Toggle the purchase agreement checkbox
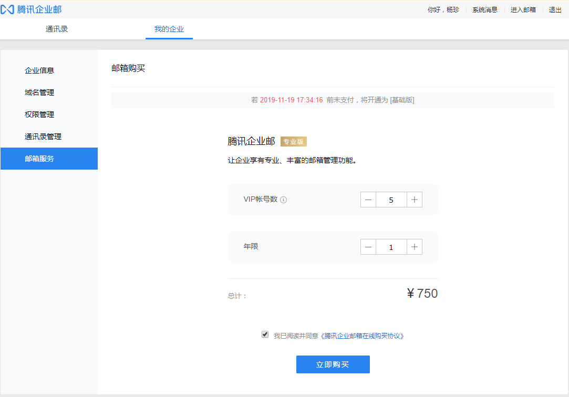The width and height of the screenshot is (569, 397). coord(265,335)
